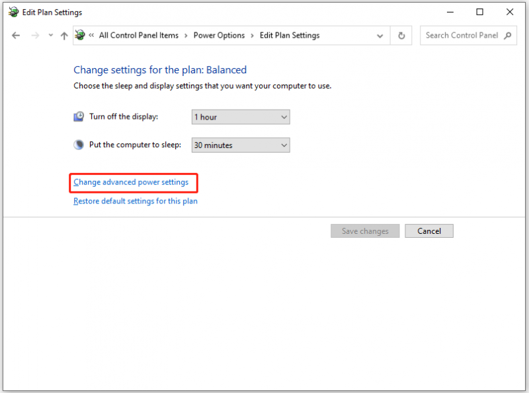529x393 pixels.
Task: Expand the address bar history dropdown
Action: (380, 36)
